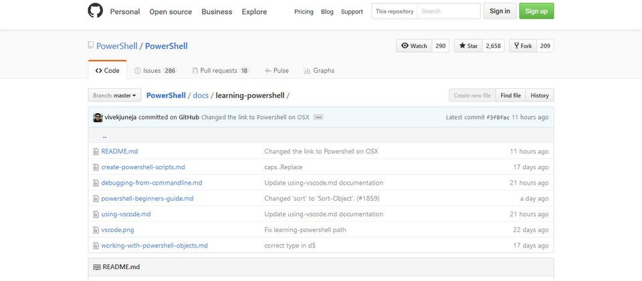
Task: Expand commit message with the ellipsis button
Action: 318,117
